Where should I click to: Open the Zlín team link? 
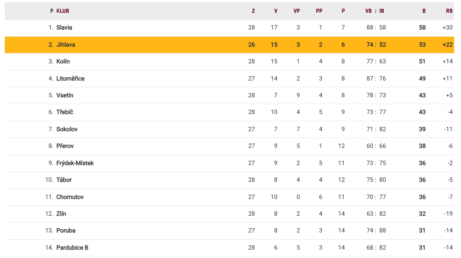coord(61,214)
